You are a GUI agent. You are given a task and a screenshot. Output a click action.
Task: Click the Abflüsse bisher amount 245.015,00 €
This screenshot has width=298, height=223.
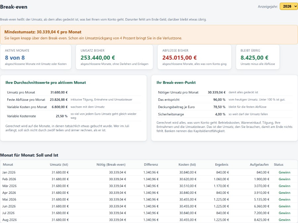(x=179, y=58)
